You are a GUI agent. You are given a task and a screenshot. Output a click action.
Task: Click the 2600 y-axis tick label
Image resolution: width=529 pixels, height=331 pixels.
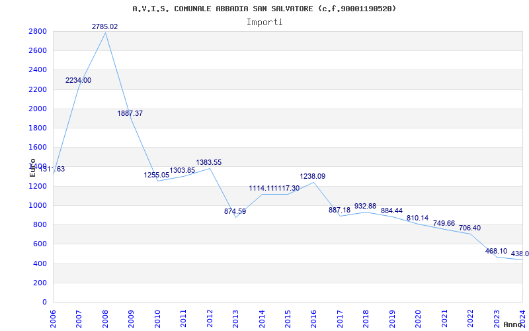tap(38, 51)
